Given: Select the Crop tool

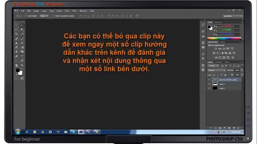Looking at the screenshot, I should 16,34.
